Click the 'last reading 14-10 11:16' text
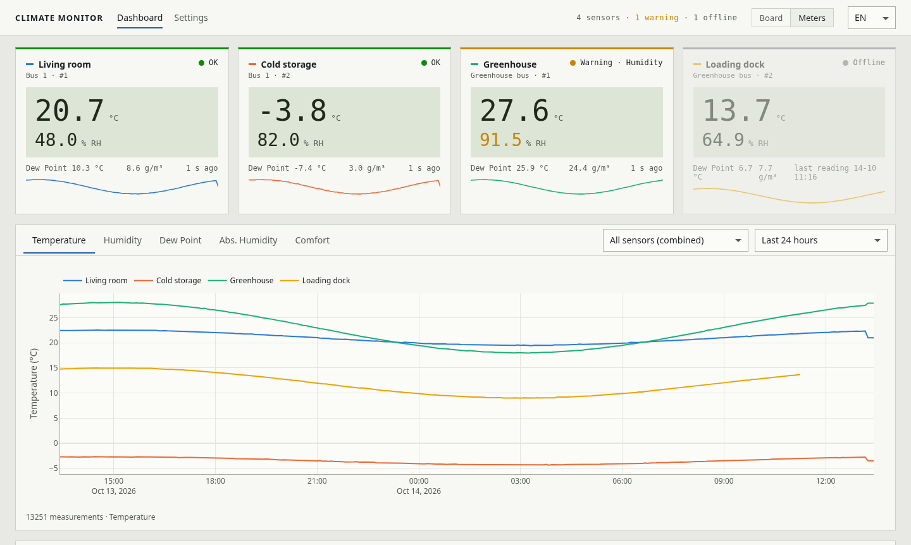Image resolution: width=911 pixels, height=545 pixels. point(835,173)
